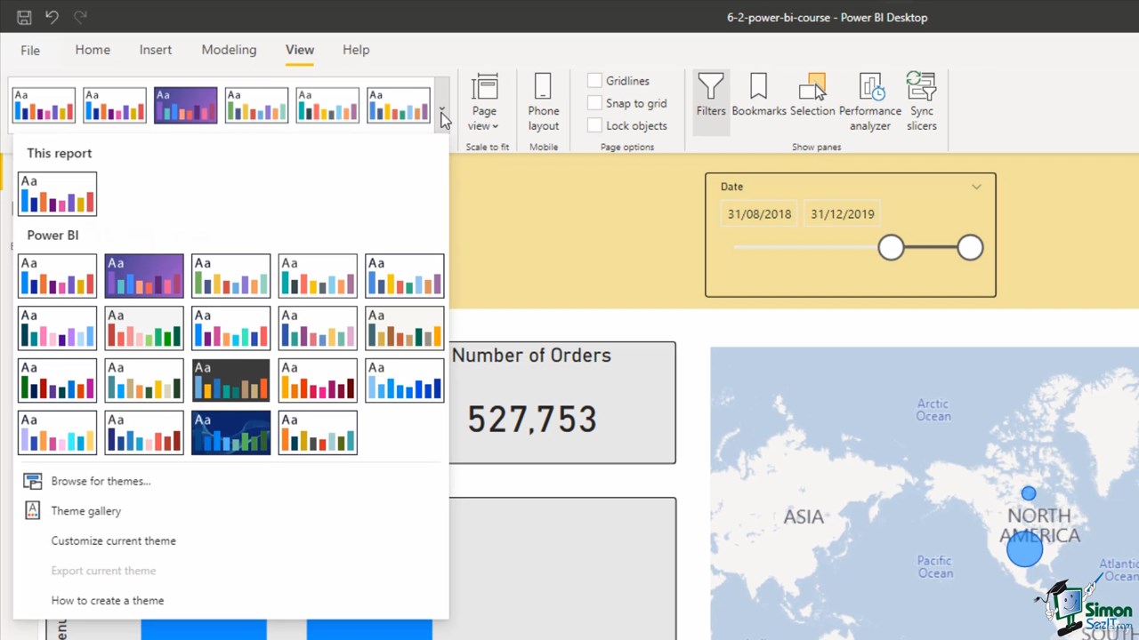Screen dimensions: 1139x640
Task: Click the Save icon in title bar
Action: [24, 17]
